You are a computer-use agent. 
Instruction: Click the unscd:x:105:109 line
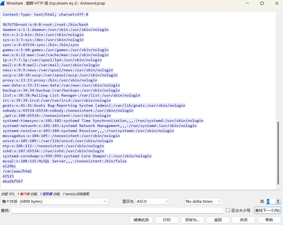[x=58, y=141]
